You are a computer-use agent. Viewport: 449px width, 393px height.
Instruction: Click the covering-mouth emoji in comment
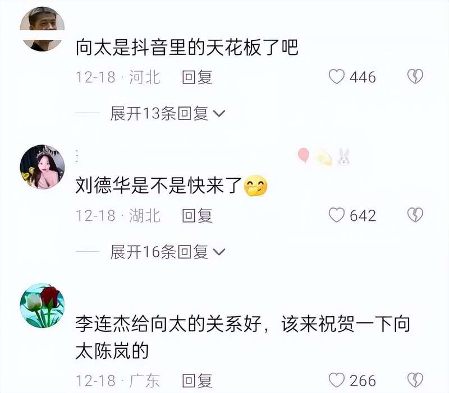255,186
